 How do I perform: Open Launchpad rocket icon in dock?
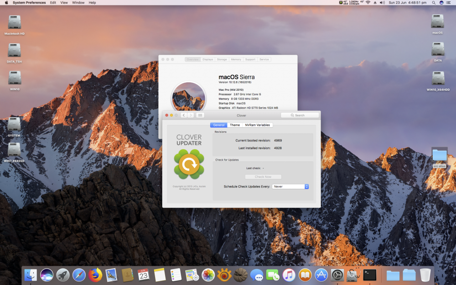[x=63, y=275]
